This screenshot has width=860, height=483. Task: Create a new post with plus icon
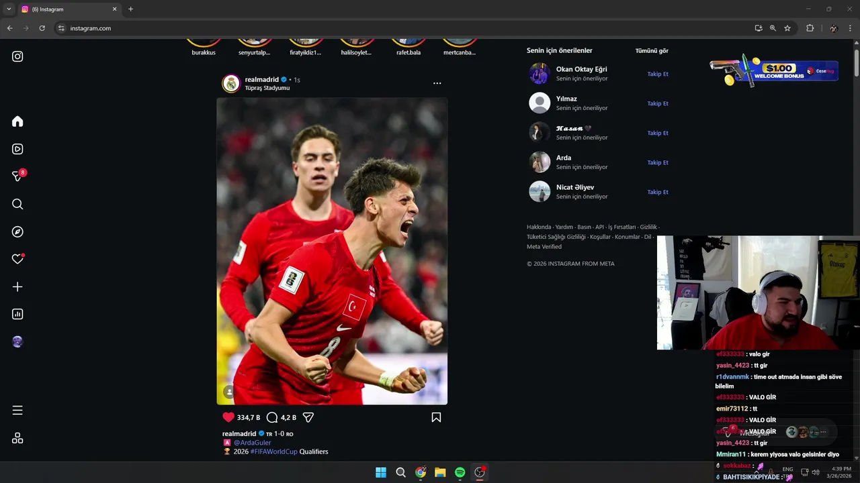point(17,286)
